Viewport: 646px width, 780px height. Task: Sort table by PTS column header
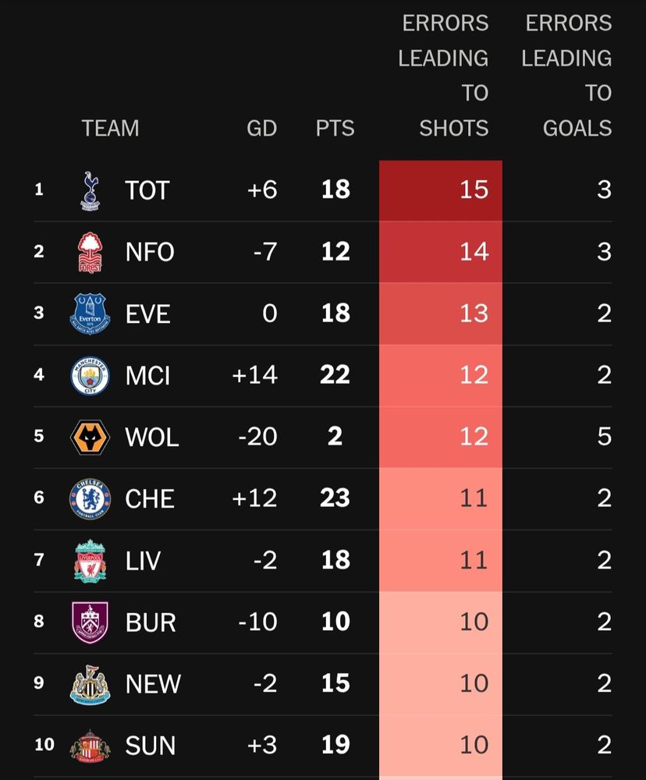click(335, 128)
